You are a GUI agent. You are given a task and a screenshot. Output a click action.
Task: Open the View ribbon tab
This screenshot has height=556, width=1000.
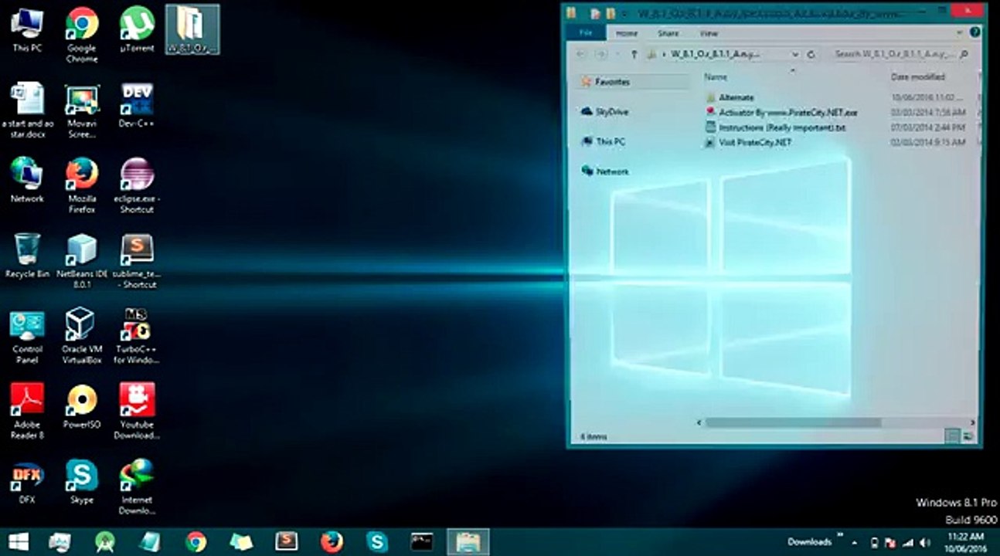tap(709, 33)
